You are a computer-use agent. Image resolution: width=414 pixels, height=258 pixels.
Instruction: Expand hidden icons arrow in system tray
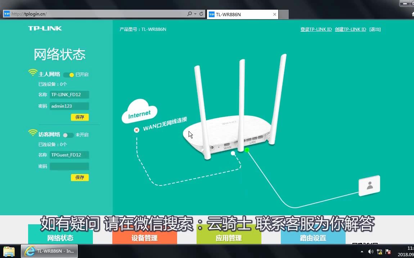pyautogui.click(x=362, y=252)
